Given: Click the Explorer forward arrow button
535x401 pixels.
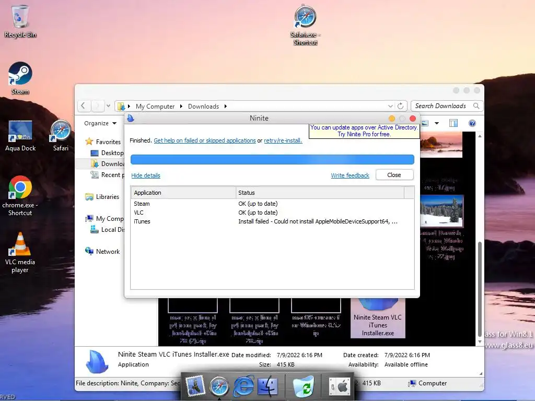Looking at the screenshot, I should tap(97, 106).
